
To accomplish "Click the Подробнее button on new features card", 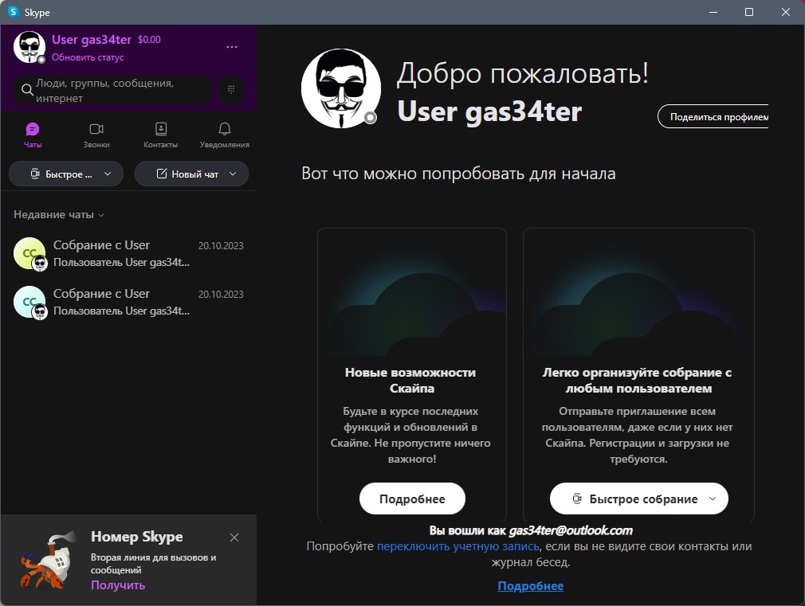I will 412,499.
